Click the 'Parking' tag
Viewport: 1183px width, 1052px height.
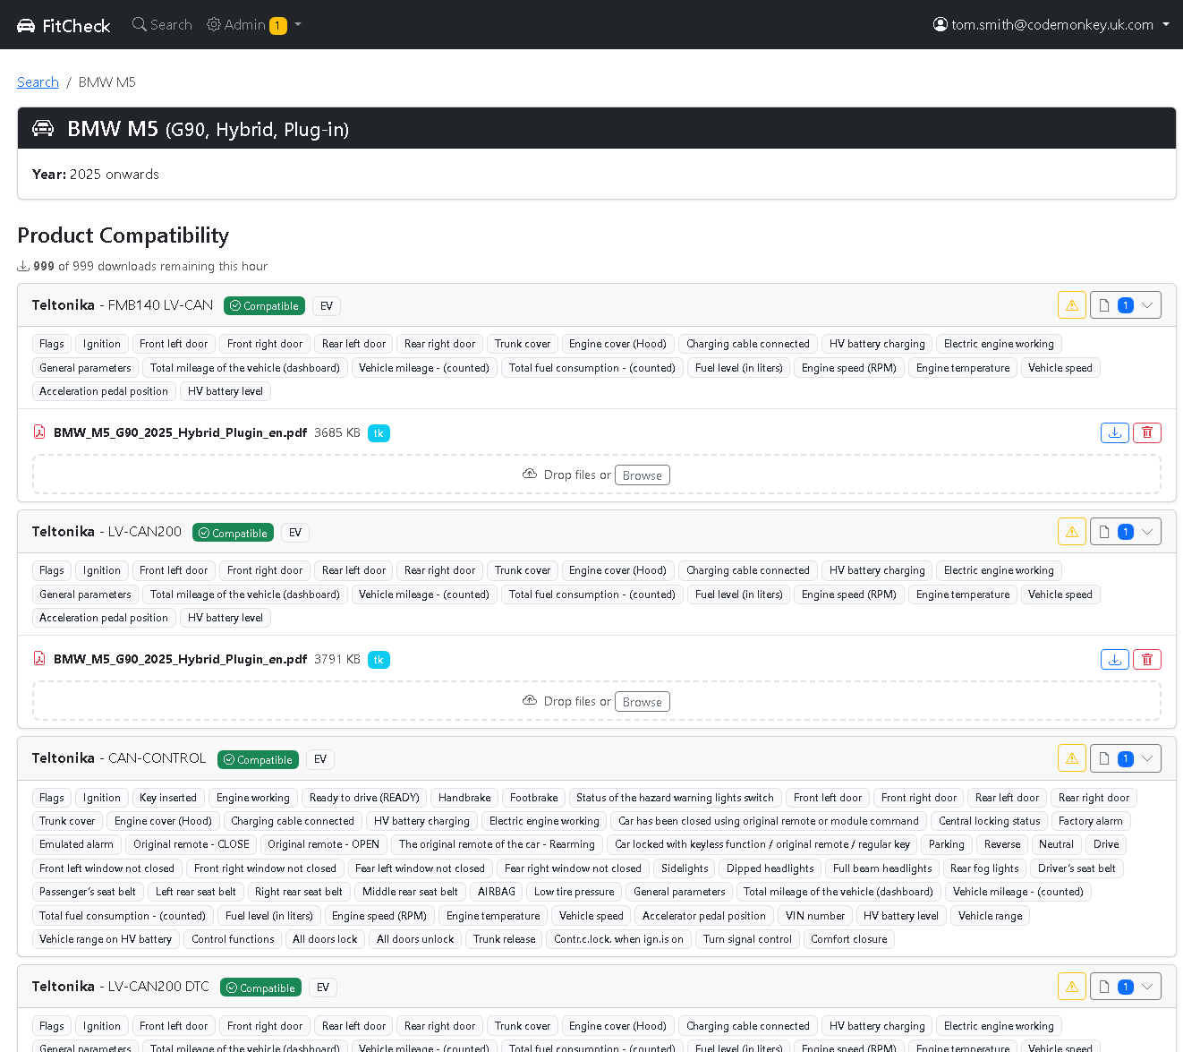point(947,844)
